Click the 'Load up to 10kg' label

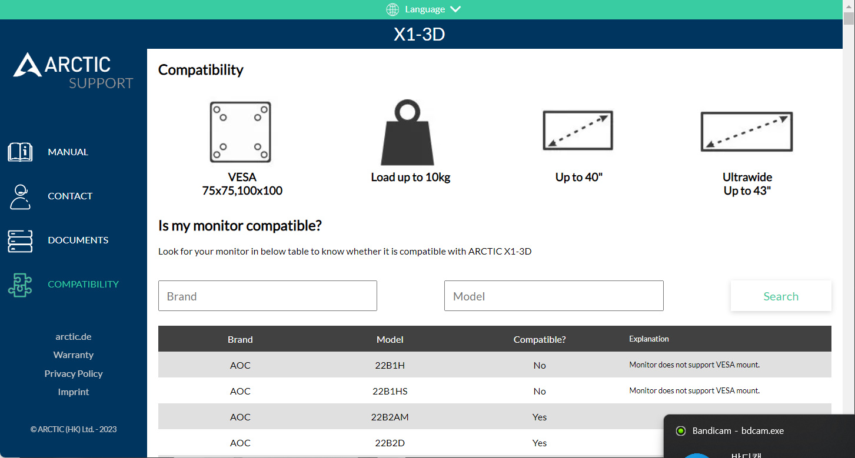point(411,177)
